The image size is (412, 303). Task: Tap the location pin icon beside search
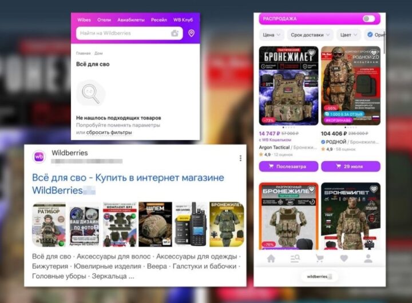(x=191, y=33)
